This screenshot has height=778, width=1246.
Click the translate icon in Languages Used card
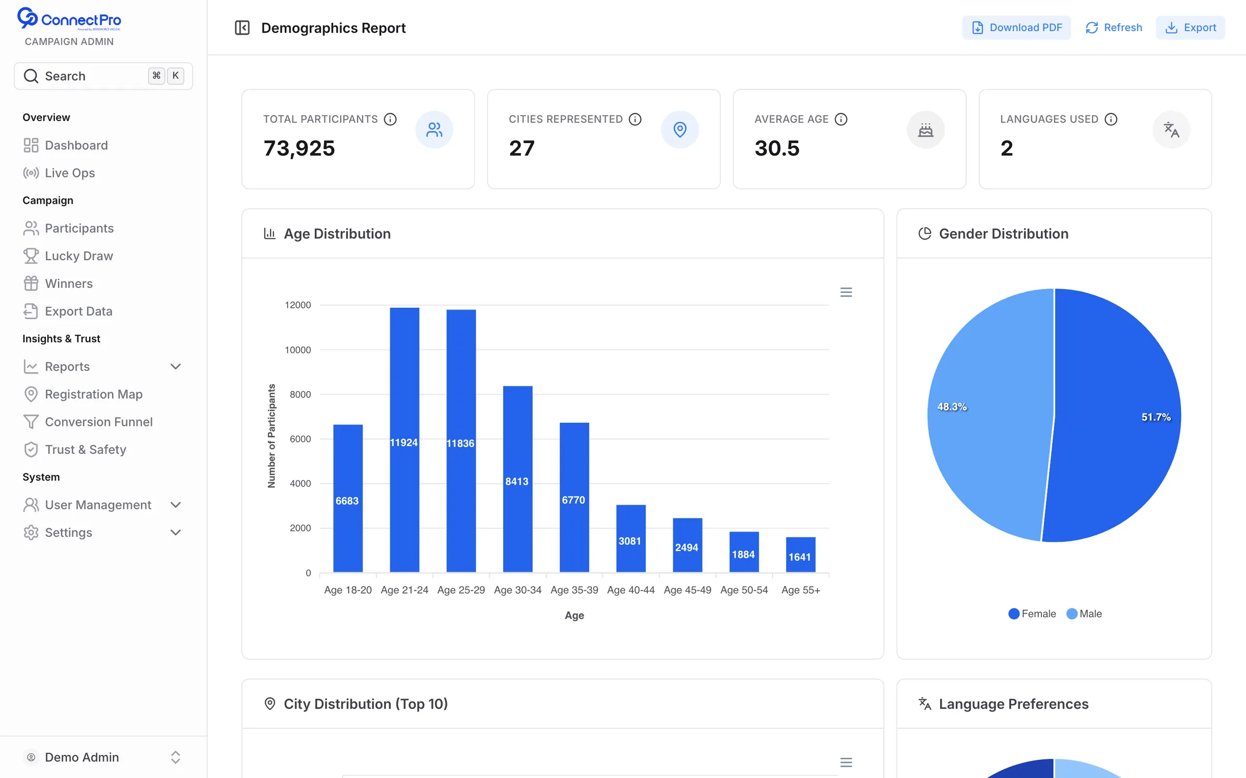[1171, 130]
